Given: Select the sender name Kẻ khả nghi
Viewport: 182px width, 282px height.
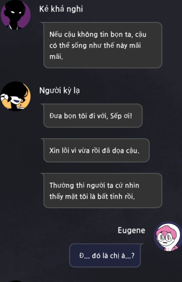Looking at the screenshot, I should tap(61, 9).
